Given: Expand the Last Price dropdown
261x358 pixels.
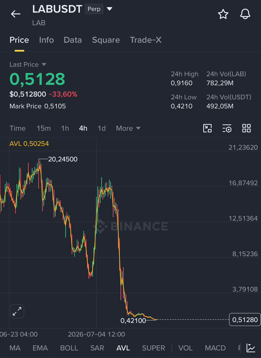Looking at the screenshot, I should (x=44, y=65).
